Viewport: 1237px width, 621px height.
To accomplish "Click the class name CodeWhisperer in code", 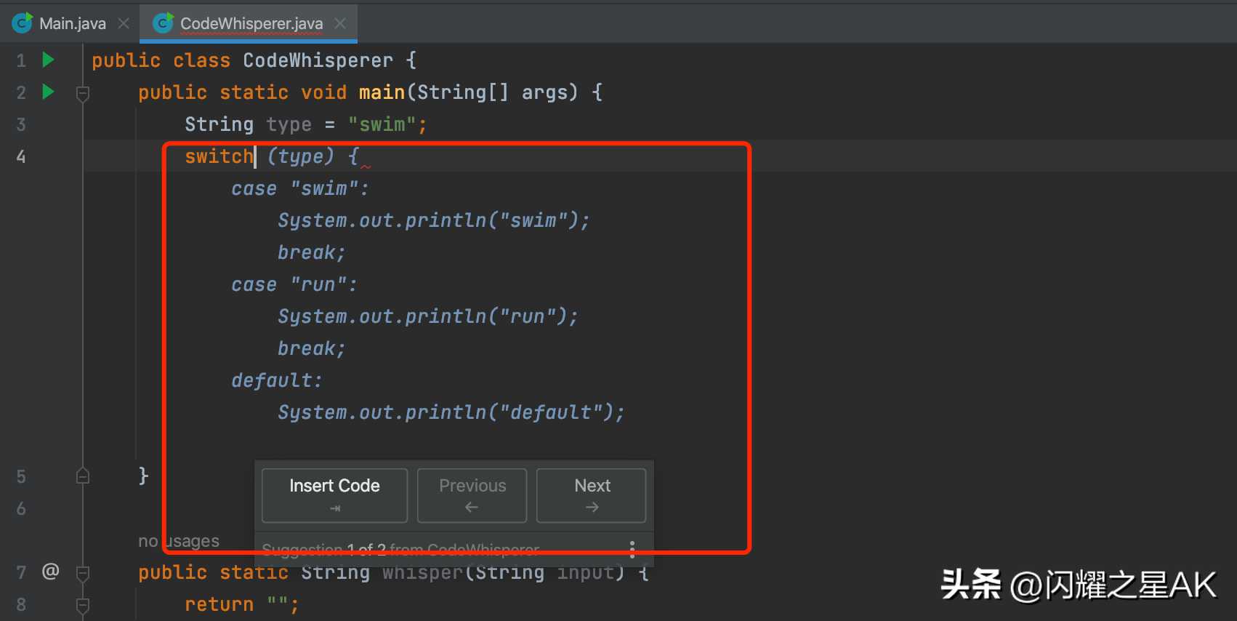I will tap(318, 60).
